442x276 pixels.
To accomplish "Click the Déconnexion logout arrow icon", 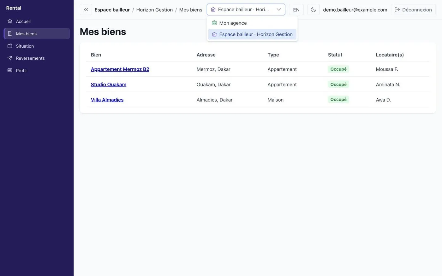I will [397, 9].
